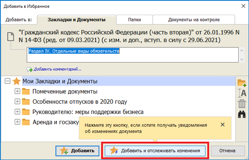Click the bookmark name field's scroll down arrow
The image size is (249, 160).
242,60
